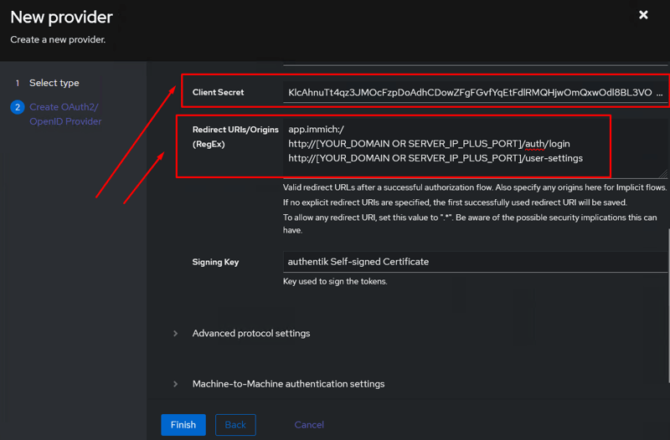670x440 pixels.
Task: Click the Finish button
Action: coord(183,425)
